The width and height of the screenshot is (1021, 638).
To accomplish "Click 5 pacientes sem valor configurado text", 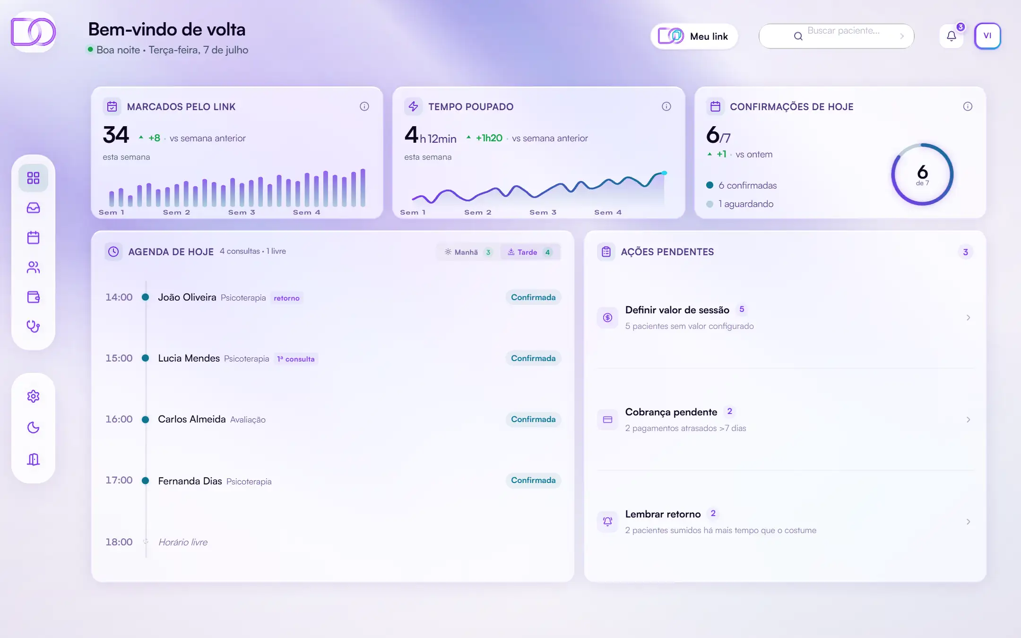I will 689,326.
